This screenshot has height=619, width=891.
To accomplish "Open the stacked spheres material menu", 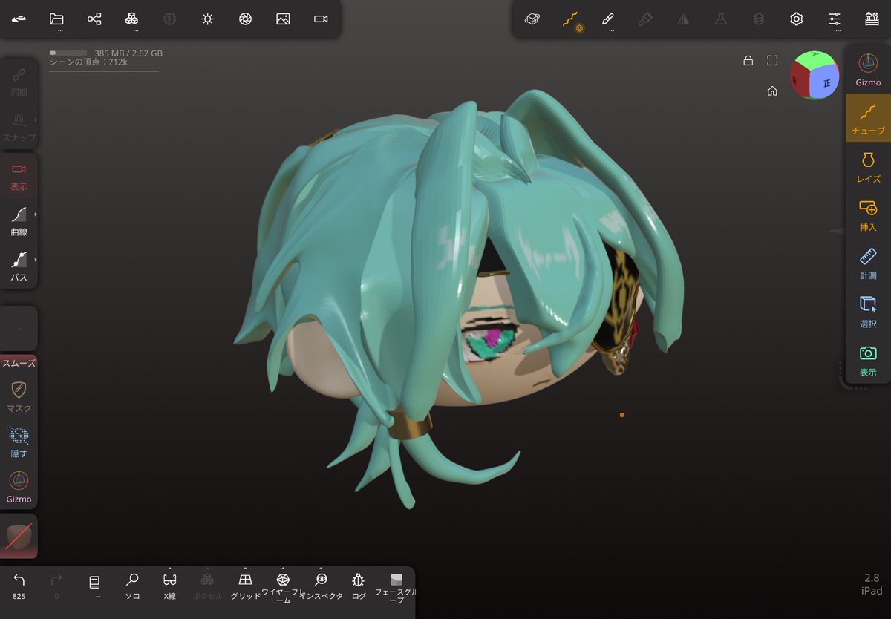I will (131, 19).
